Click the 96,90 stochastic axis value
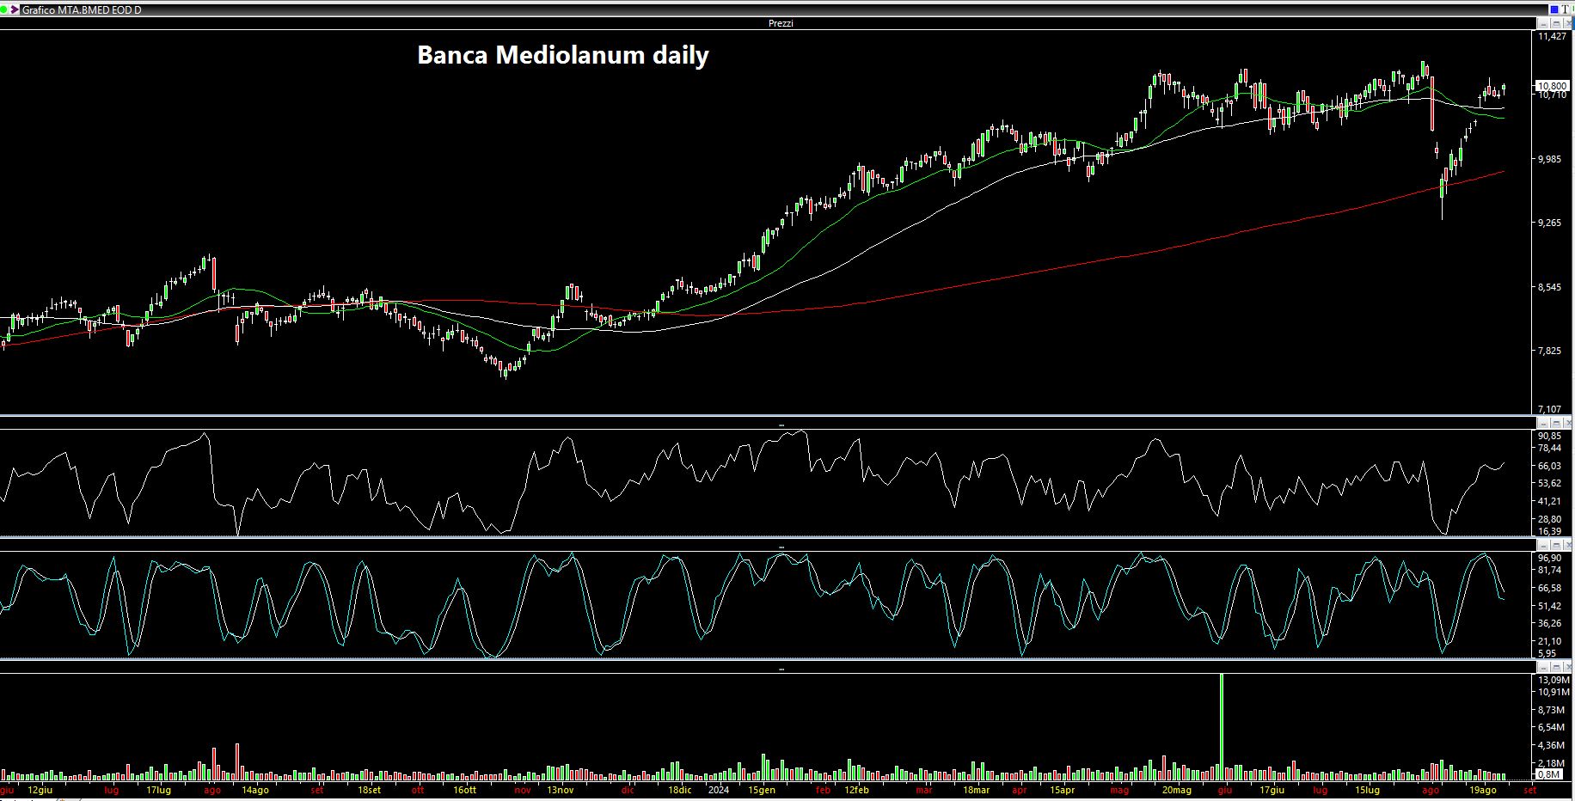Screen dimensions: 1575x801 1550,558
